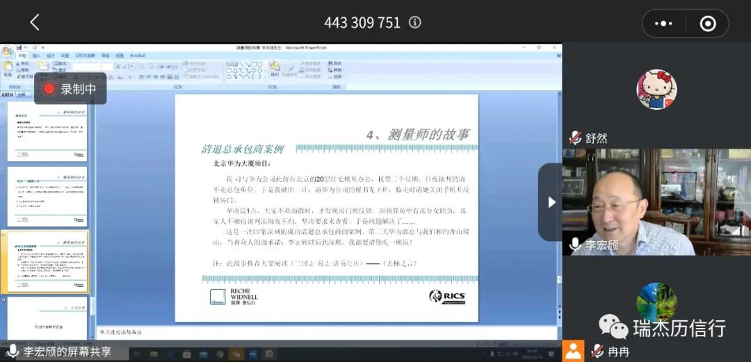Open the Acrobat ribbon tab
The width and height of the screenshot is (751, 362).
137,56
